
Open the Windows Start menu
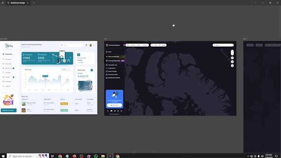(3, 156)
